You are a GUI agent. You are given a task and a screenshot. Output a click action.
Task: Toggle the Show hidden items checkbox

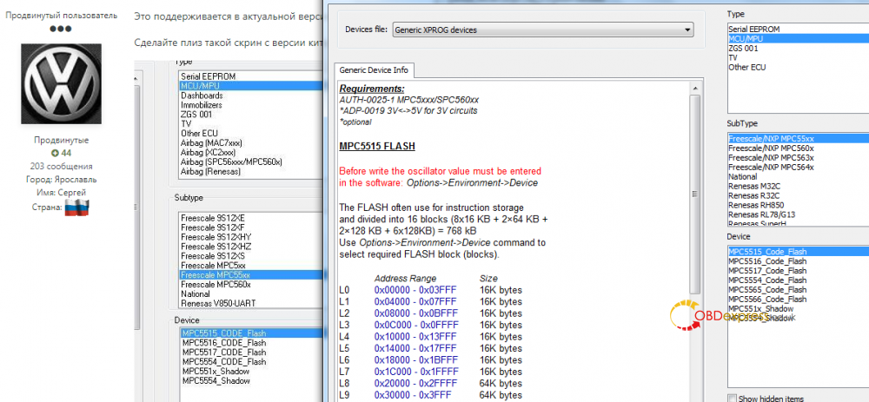pos(731,398)
